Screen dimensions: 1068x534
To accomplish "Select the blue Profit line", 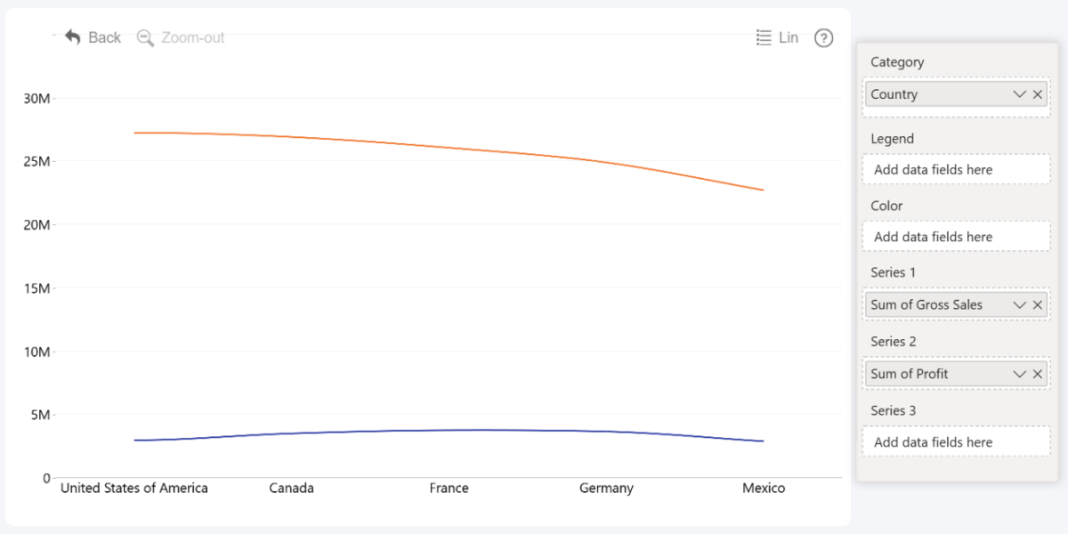I will [x=449, y=431].
